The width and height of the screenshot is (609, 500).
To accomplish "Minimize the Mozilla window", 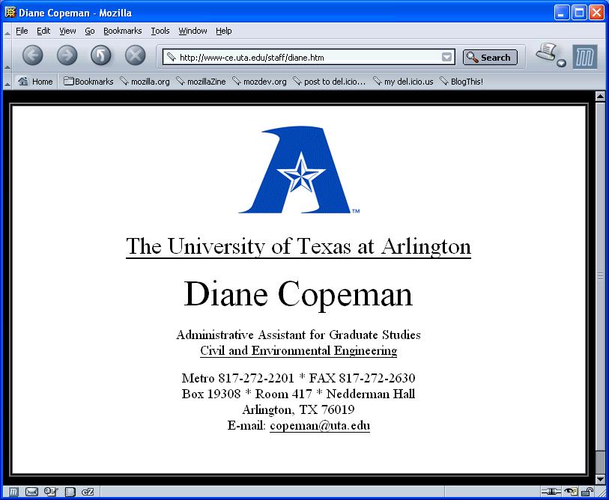I will [x=561, y=13].
